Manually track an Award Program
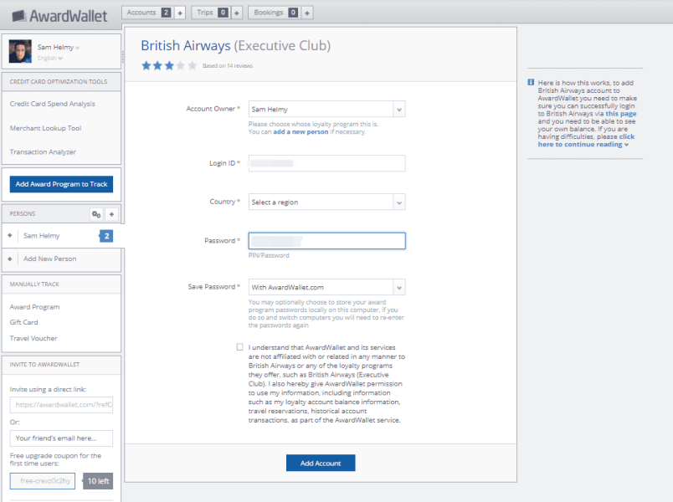The height and width of the screenshot is (502, 673). click(x=35, y=307)
